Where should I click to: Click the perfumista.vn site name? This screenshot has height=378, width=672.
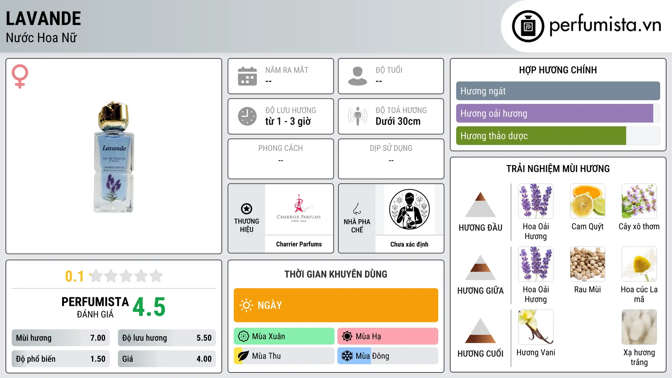[605, 25]
